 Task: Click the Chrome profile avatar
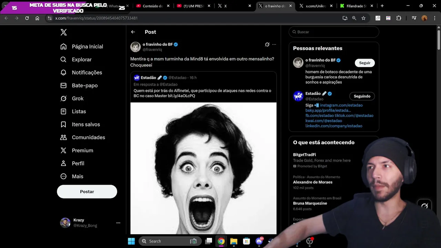pyautogui.click(x=424, y=18)
